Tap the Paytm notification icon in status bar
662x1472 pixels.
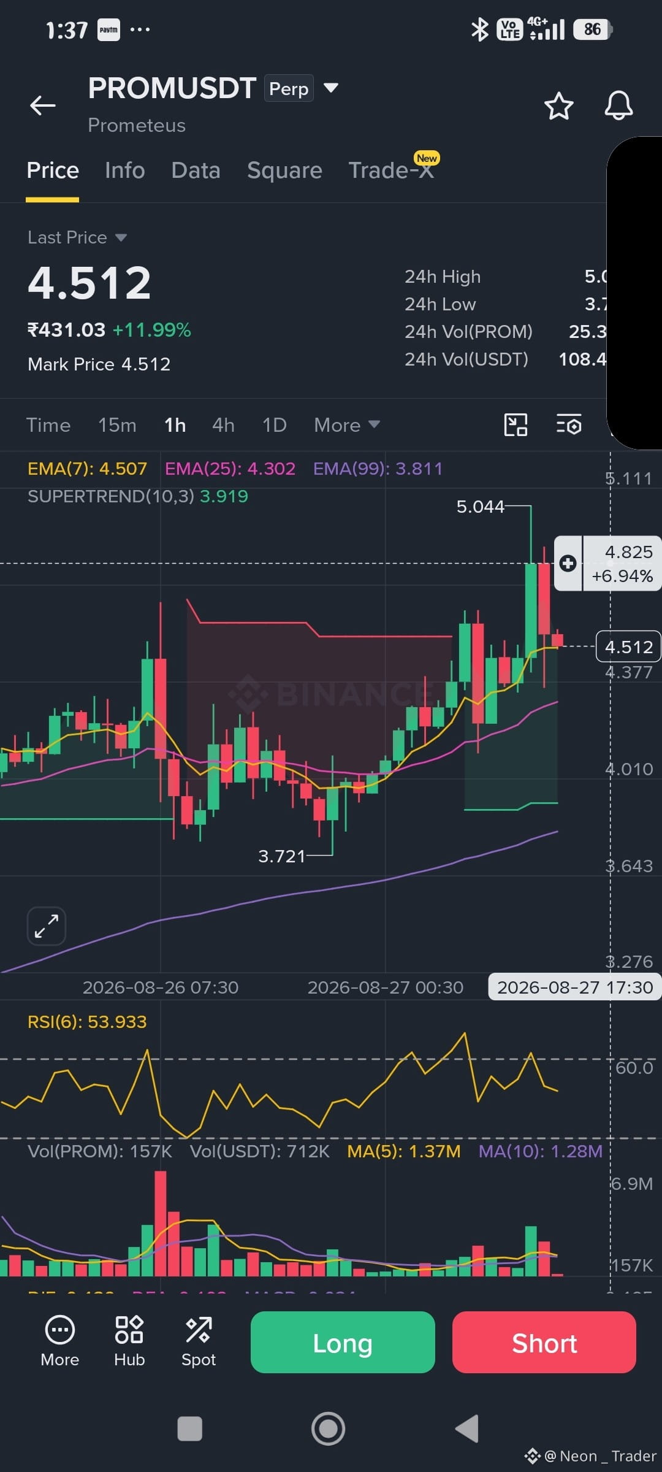pos(109,29)
